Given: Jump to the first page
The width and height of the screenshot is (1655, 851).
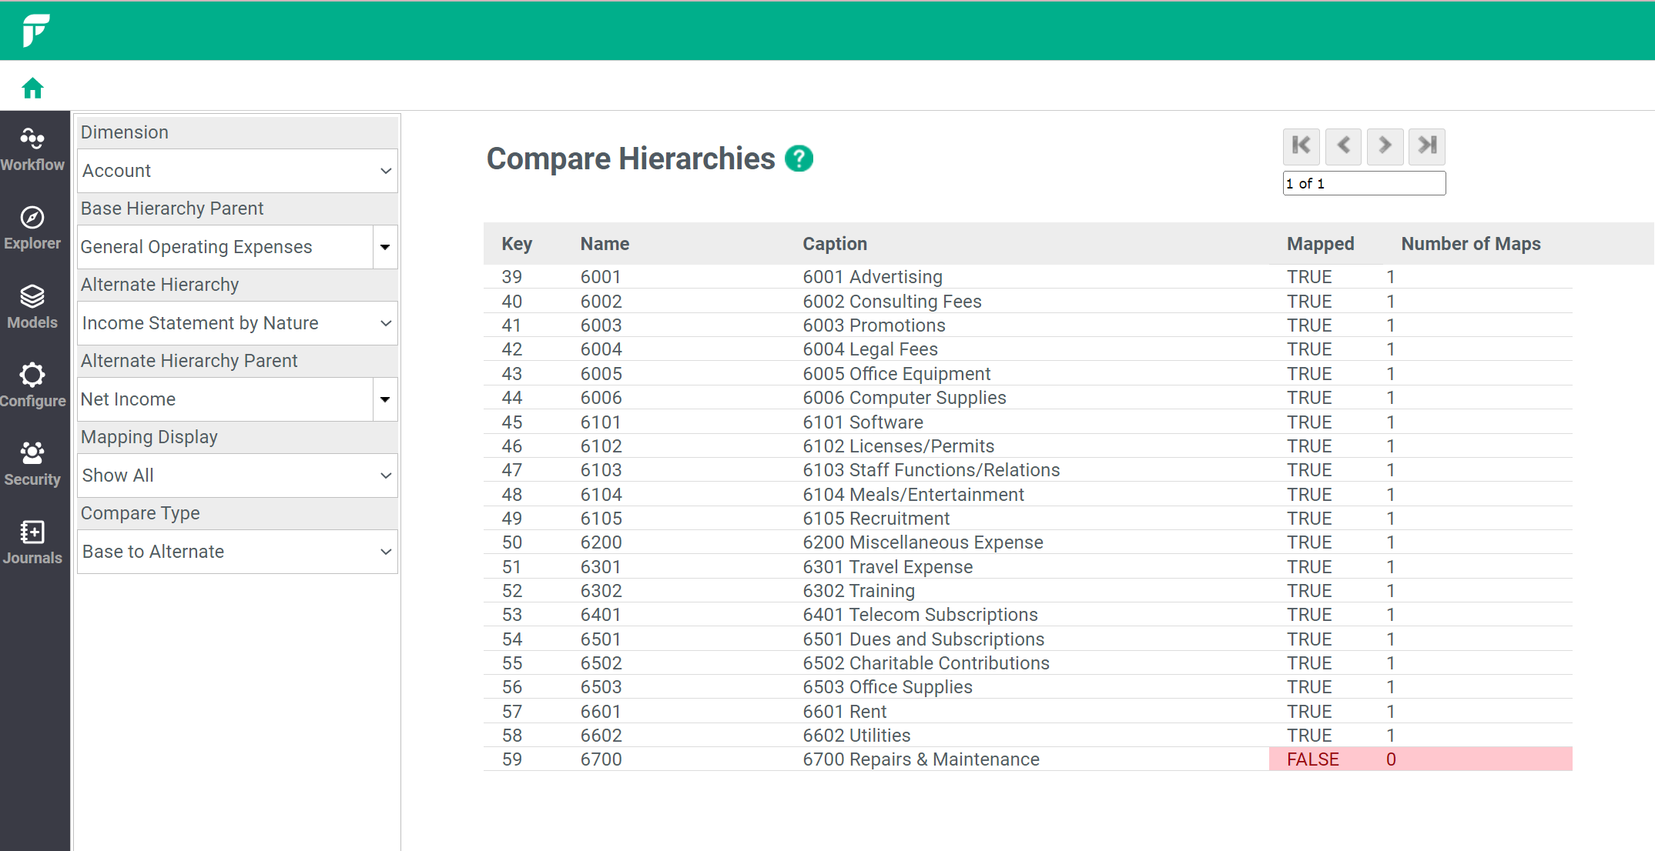Looking at the screenshot, I should pos(1302,145).
